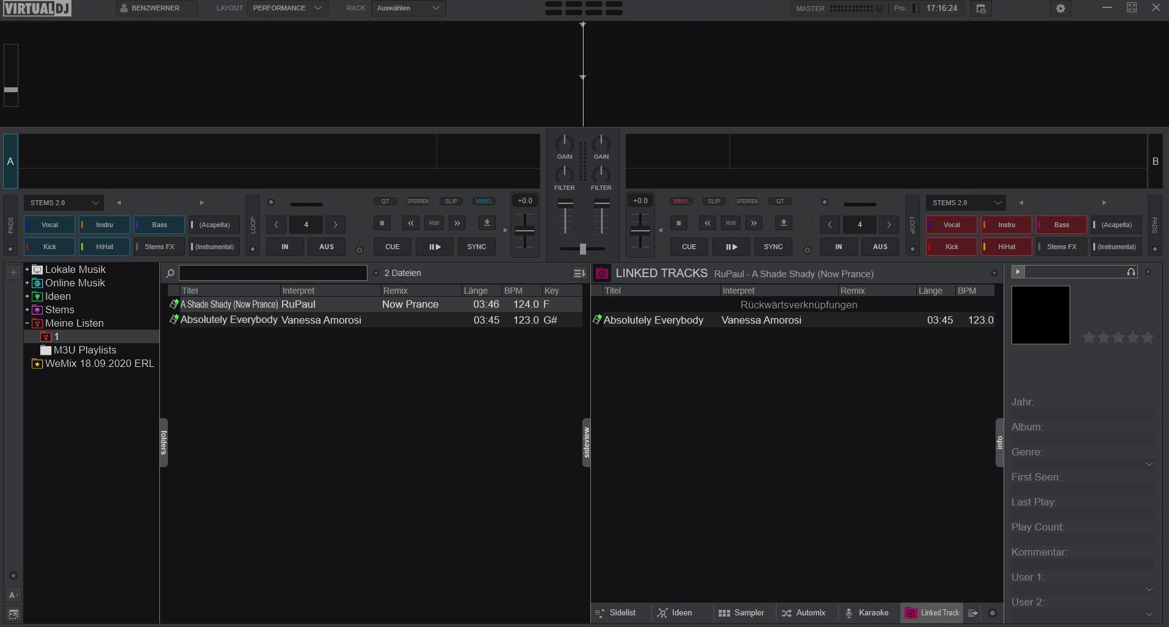
Task: Click deck B play/pause button
Action: coord(731,247)
